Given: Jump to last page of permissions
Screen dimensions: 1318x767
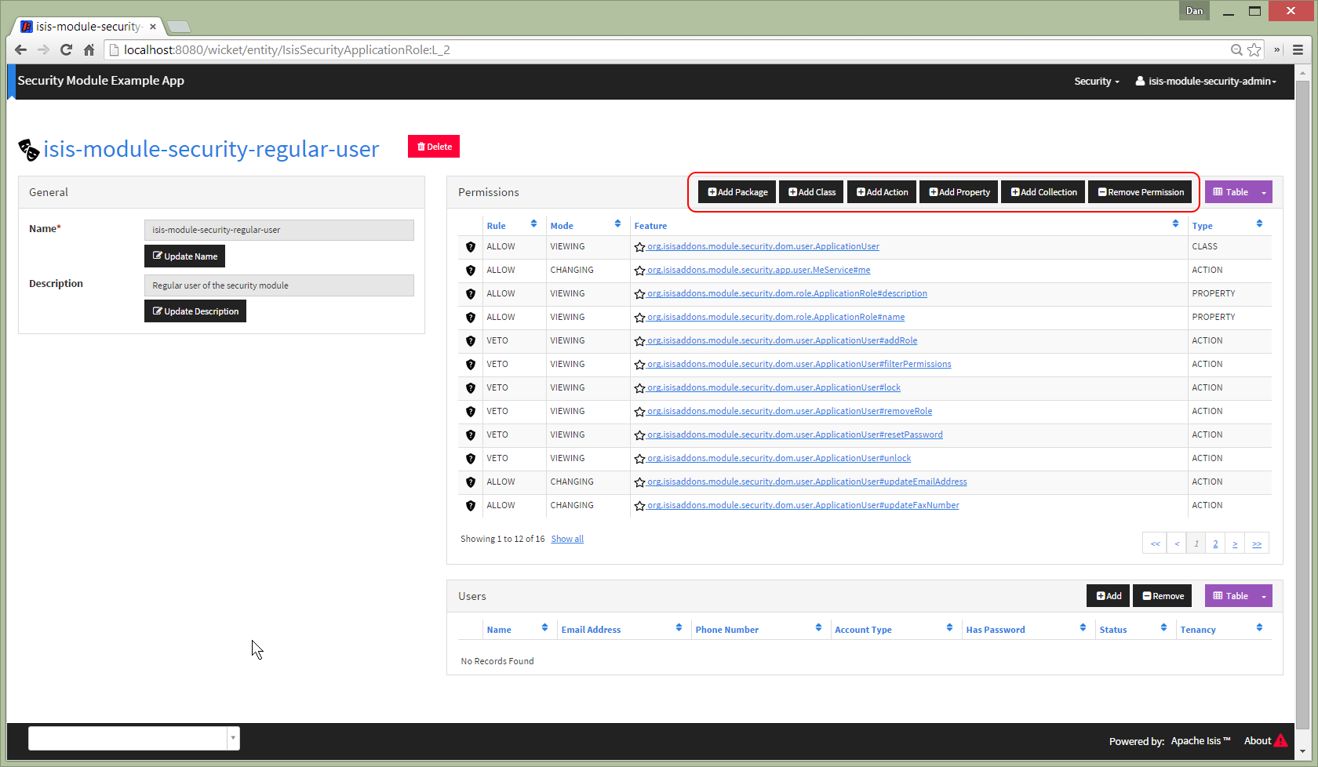Looking at the screenshot, I should click(x=1257, y=543).
